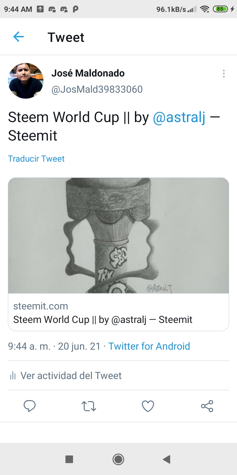The image size is (237, 475).
Task: Tap the reply speech bubble icon
Action: [30, 406]
